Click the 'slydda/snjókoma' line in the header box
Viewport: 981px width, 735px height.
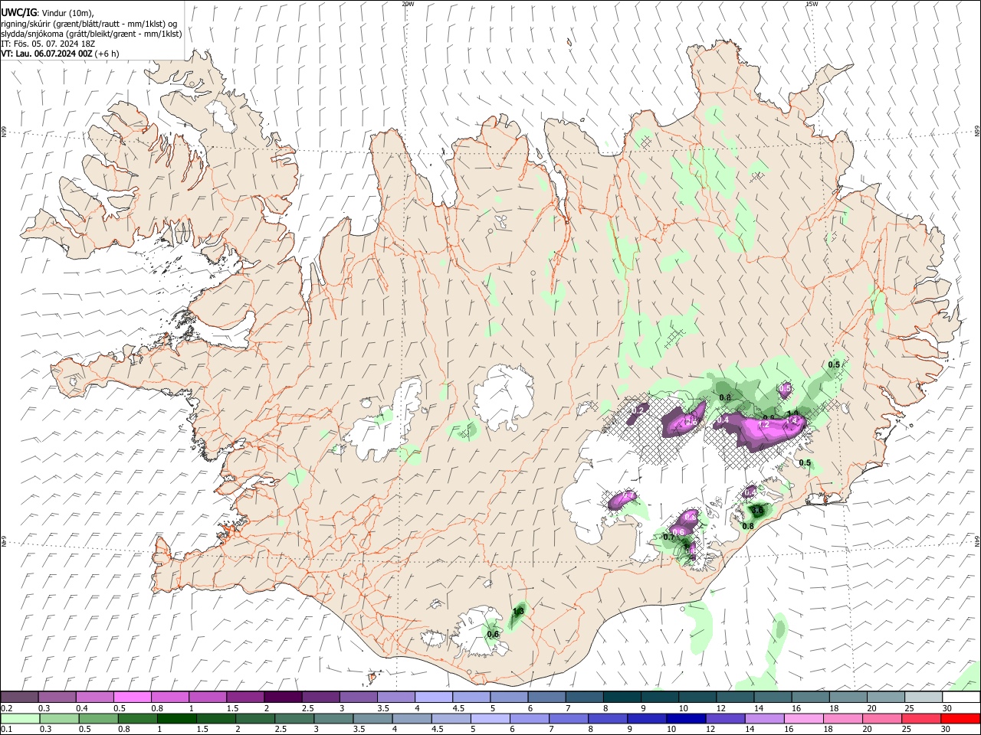(91, 34)
